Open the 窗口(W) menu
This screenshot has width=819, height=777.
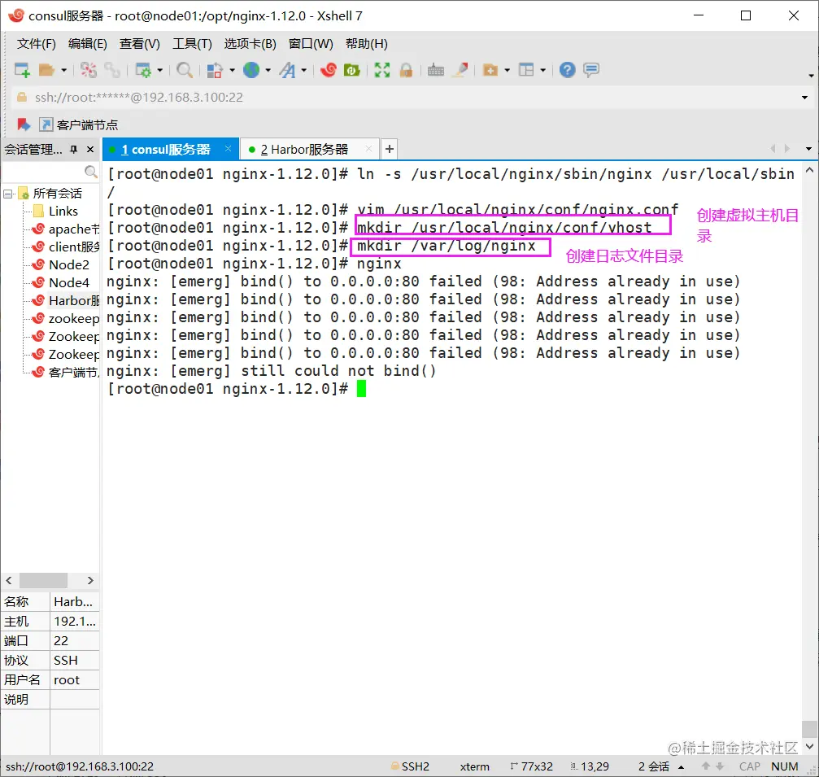[311, 44]
